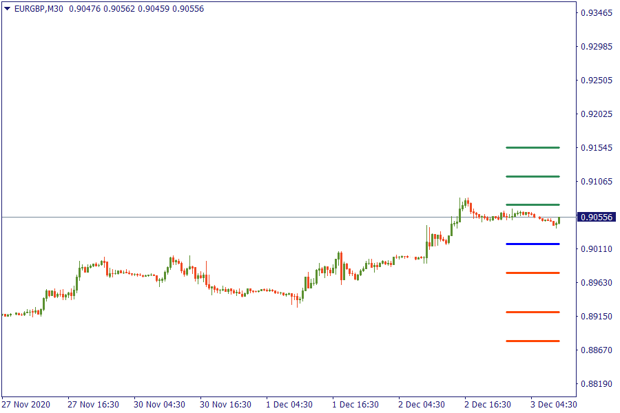The image size is (620, 413).
Task: Select the lowest green resistance line
Action: [532, 204]
